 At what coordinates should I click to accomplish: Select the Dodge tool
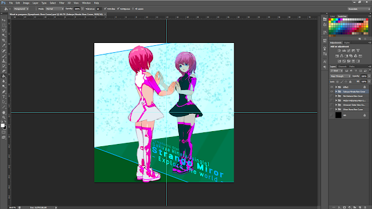click(4, 87)
